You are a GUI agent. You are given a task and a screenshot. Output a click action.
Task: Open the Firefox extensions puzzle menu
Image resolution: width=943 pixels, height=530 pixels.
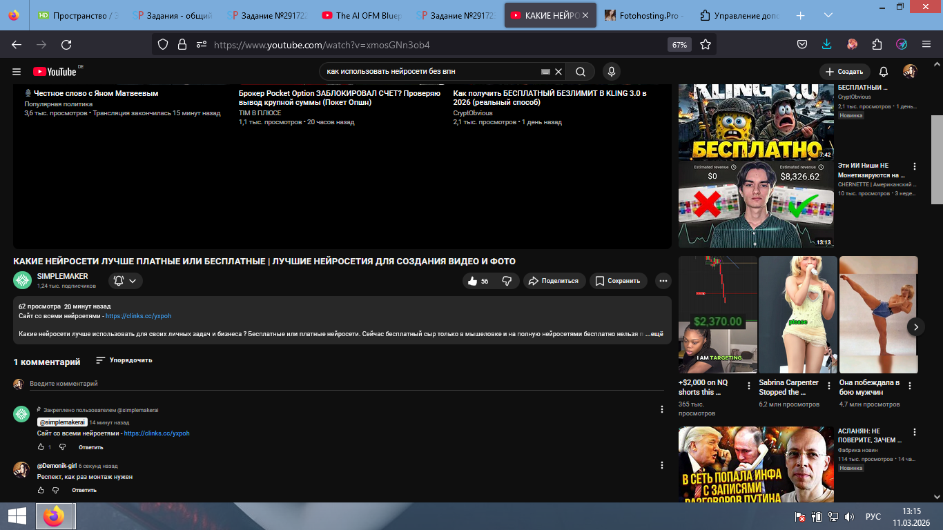point(877,44)
